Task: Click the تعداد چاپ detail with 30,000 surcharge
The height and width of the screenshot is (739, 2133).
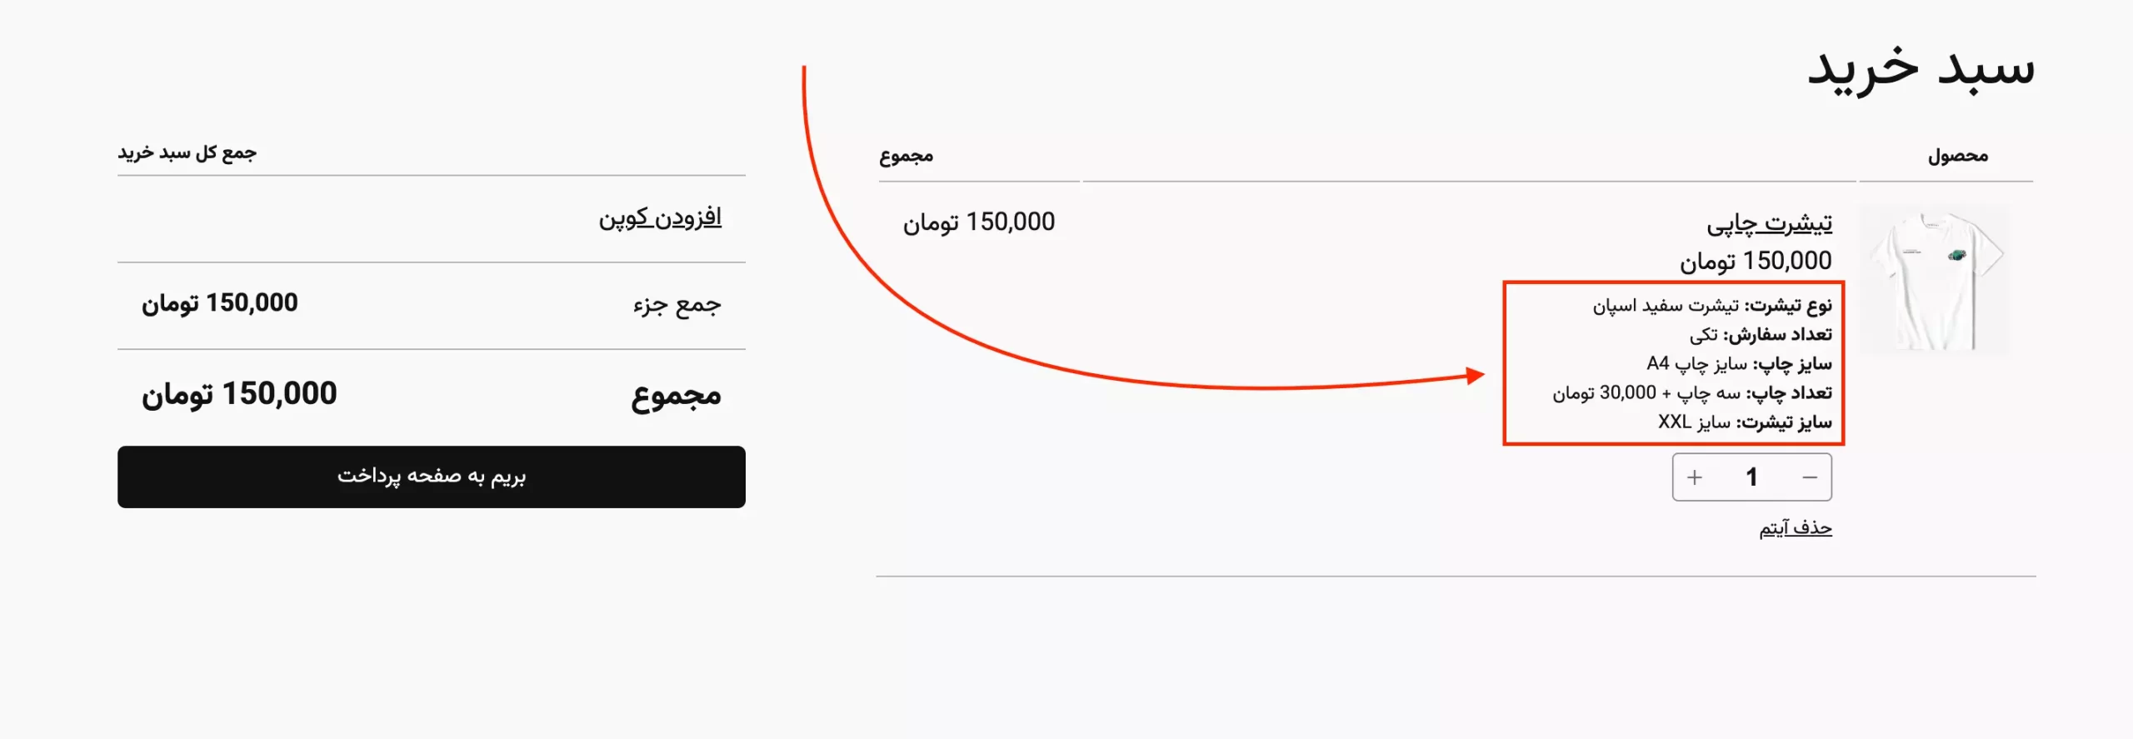Action: pyautogui.click(x=1691, y=393)
